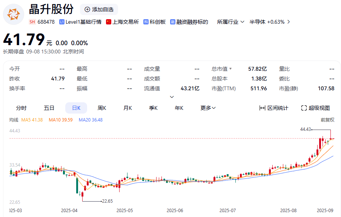Viewport: 341px width, 217px height.
Task: Open the 更多 chart period dropdown
Action: (208, 108)
